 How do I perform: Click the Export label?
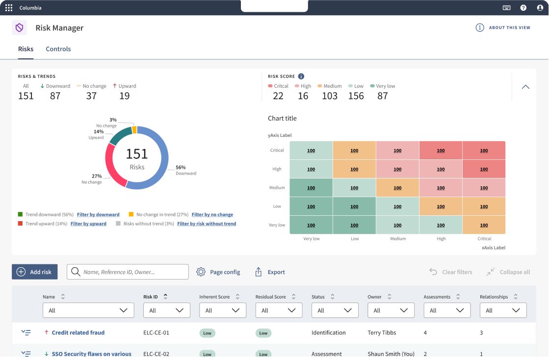click(276, 272)
